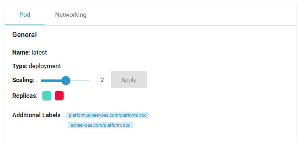Viewport: 300px width, 145px height.
Task: Click the scheer-pas.com/platform: doc label chip
Action: pos(100,125)
